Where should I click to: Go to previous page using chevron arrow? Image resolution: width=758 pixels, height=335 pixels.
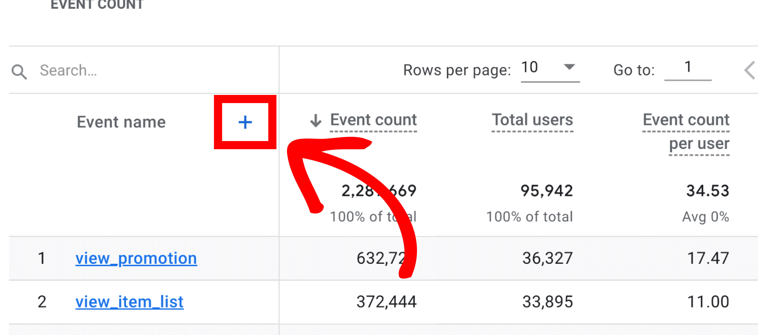[x=750, y=70]
